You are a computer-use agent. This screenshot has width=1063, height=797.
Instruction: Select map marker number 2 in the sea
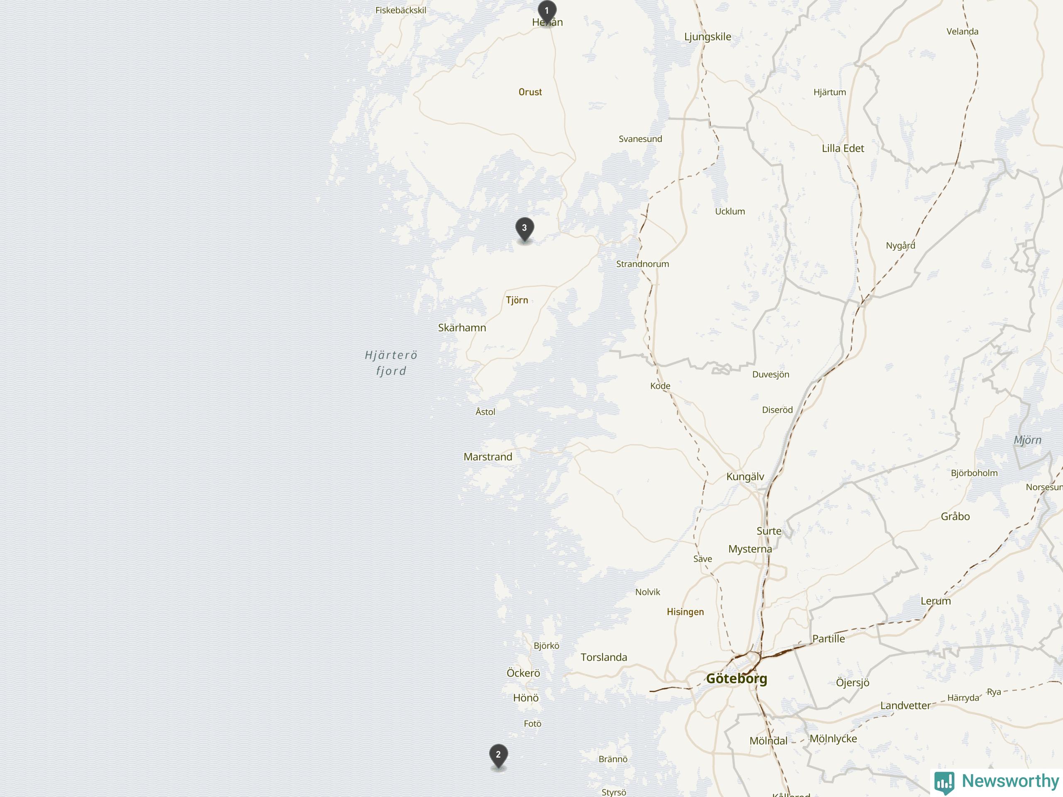[x=498, y=756]
